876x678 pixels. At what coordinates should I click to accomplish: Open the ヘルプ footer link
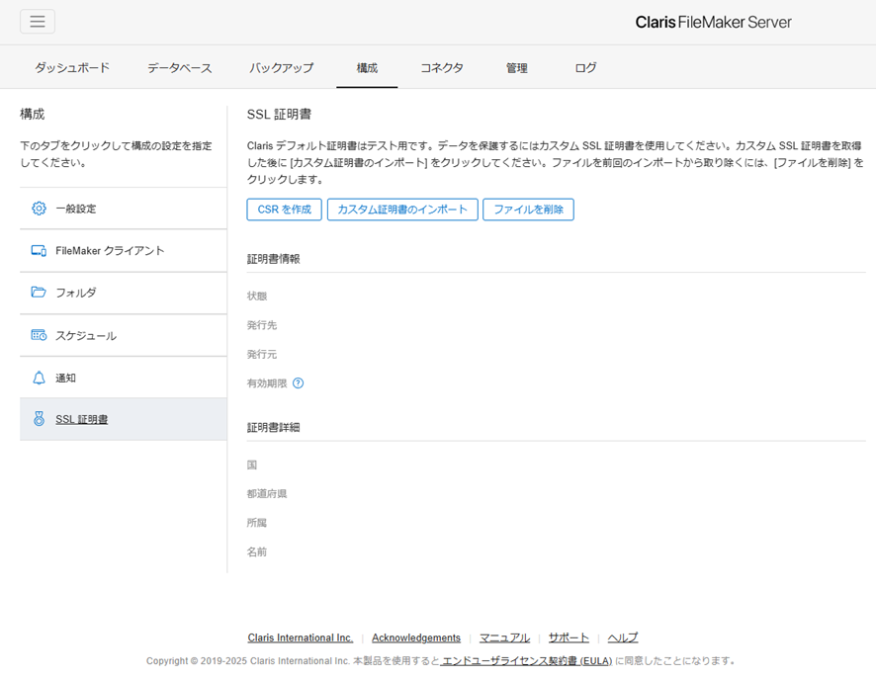623,637
